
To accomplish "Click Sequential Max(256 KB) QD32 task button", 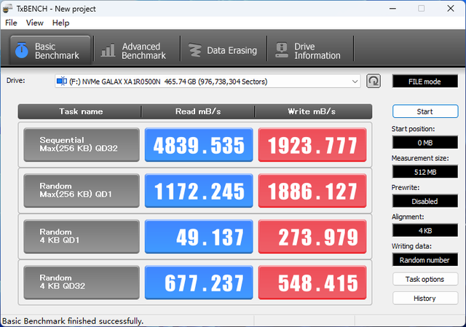I will pos(82,145).
